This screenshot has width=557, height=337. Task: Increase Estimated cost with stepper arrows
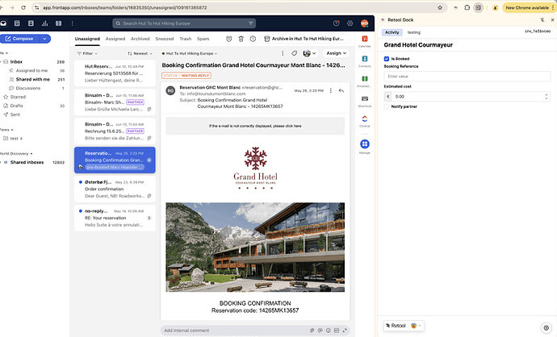[x=547, y=94]
